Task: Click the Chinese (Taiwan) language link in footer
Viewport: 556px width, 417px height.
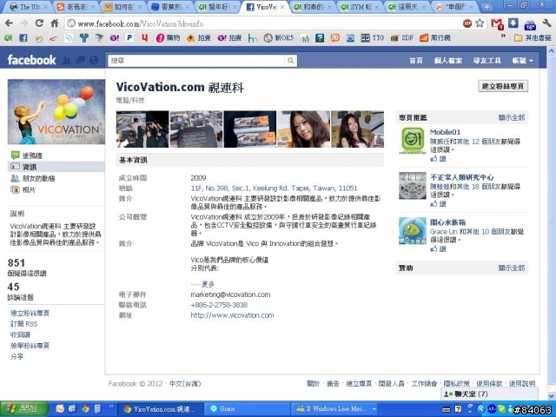Action: pos(185,383)
